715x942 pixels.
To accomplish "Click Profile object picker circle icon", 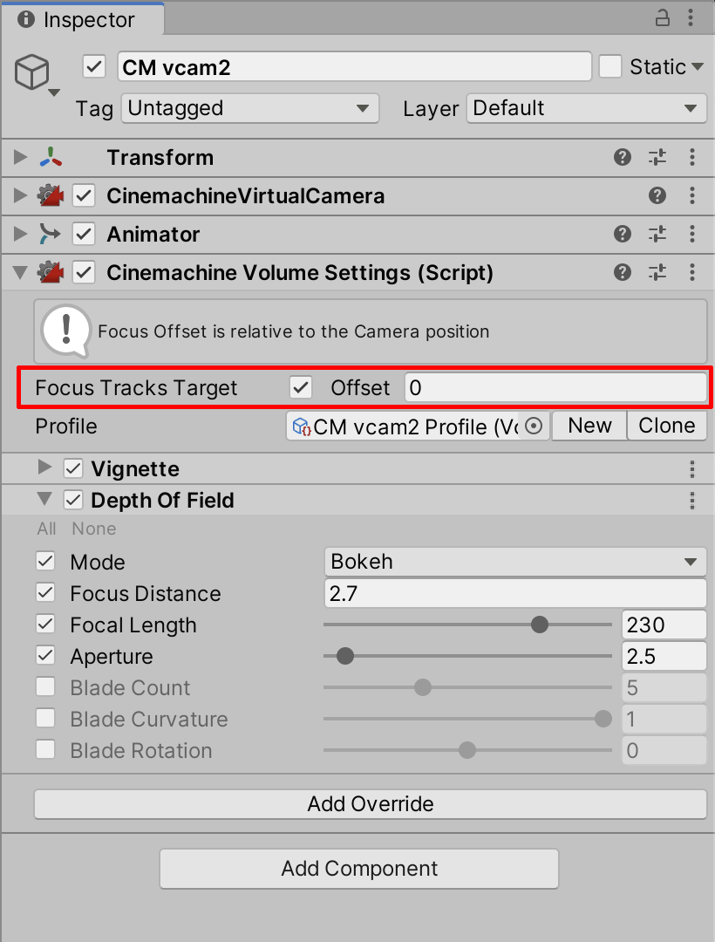I will [x=535, y=426].
